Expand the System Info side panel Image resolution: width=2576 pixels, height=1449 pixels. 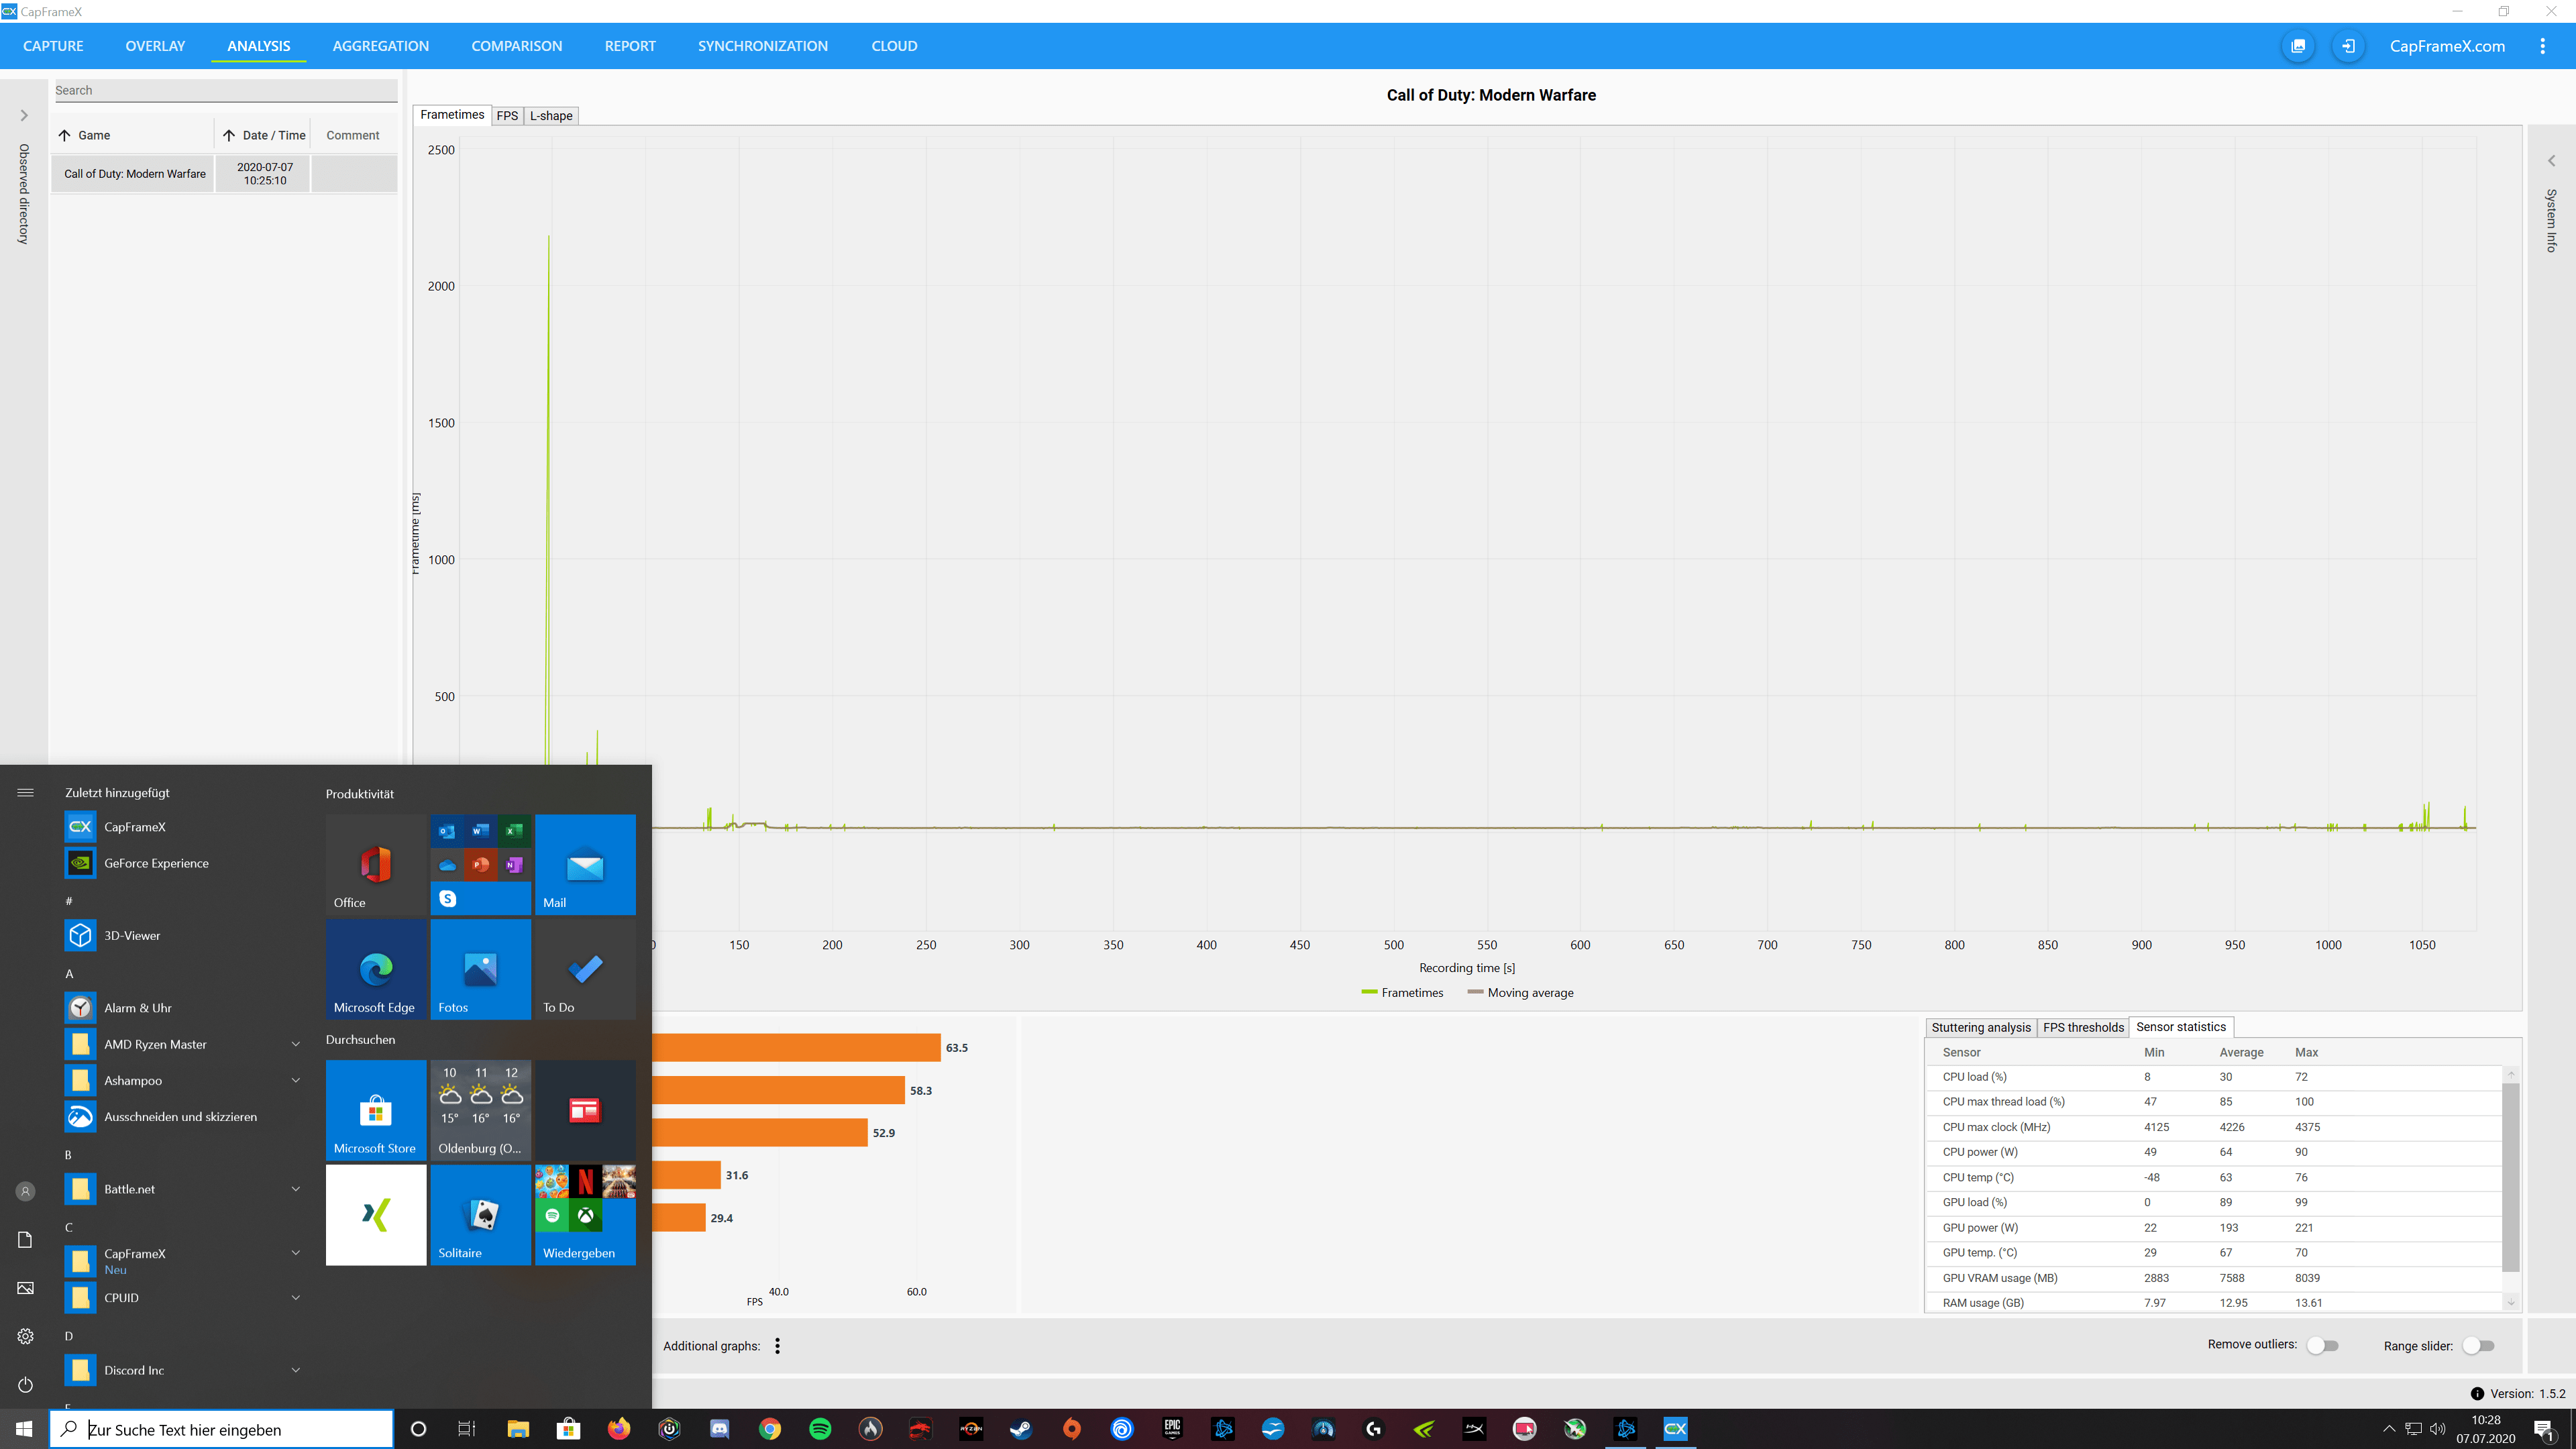2551,161
